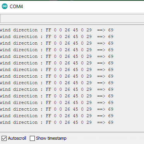
Task: Enable the Show timestamp checkbox
Action: click(x=32, y=138)
